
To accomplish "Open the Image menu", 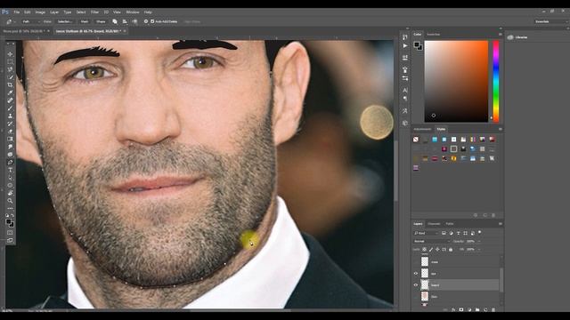I will (x=40, y=12).
